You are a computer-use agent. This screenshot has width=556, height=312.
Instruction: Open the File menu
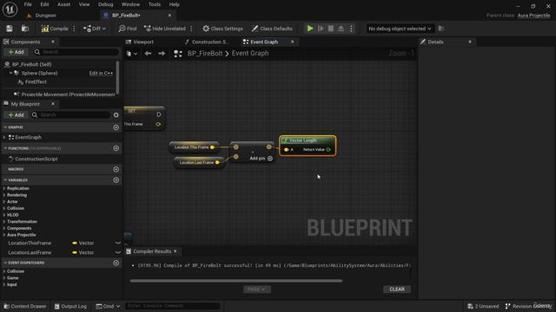[x=28, y=4]
